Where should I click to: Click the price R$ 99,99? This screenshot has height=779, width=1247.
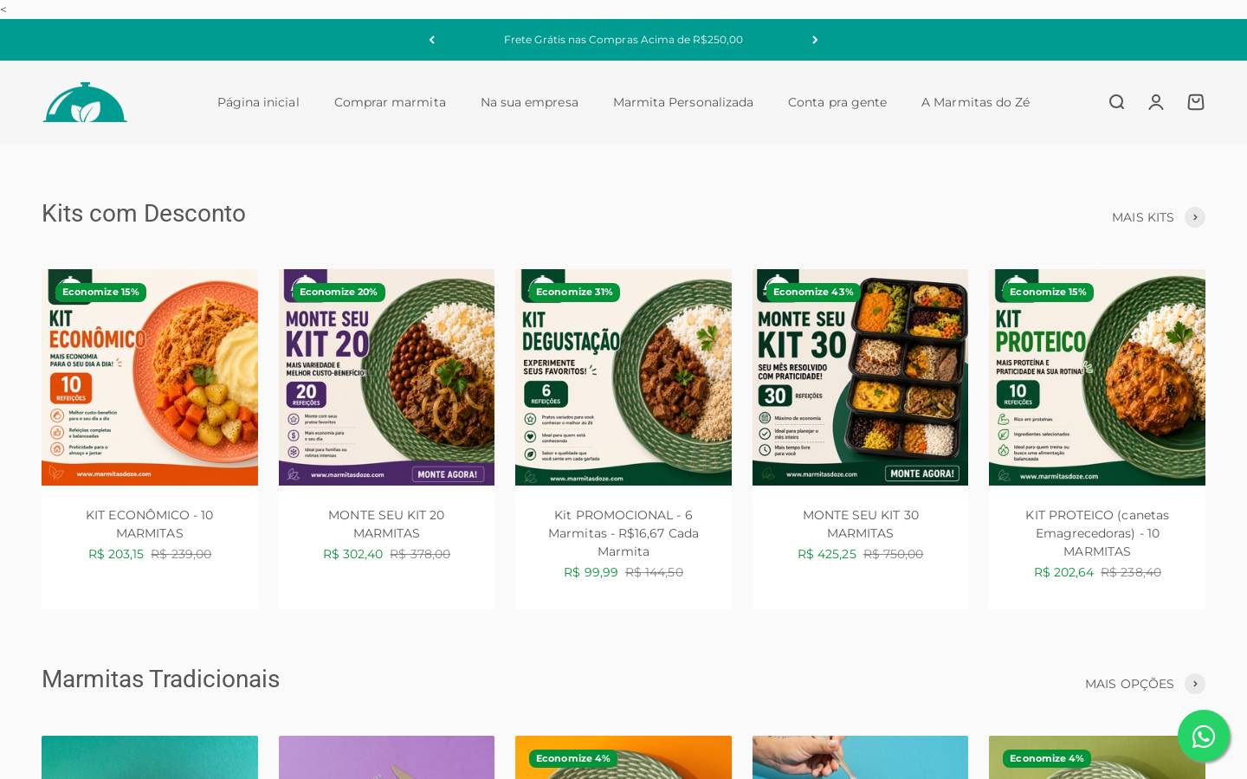(x=591, y=572)
